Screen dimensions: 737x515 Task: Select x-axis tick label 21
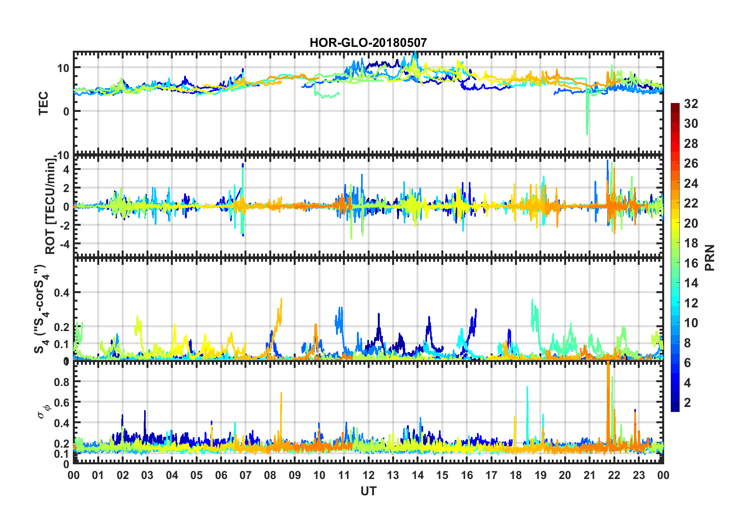(589, 475)
